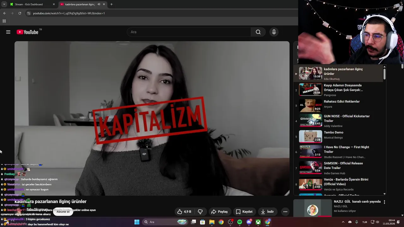Click the page vertical scrollbar thumb
Viewport: 404px width, 227px height.
pyautogui.click(x=402, y=67)
